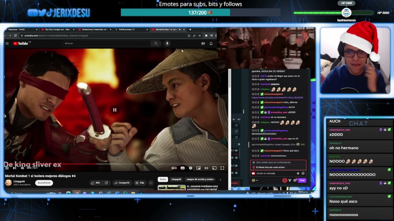Toggle the autoplay switch in the player
Image resolution: width=394 pixels, height=221 pixels.
coord(174,168)
